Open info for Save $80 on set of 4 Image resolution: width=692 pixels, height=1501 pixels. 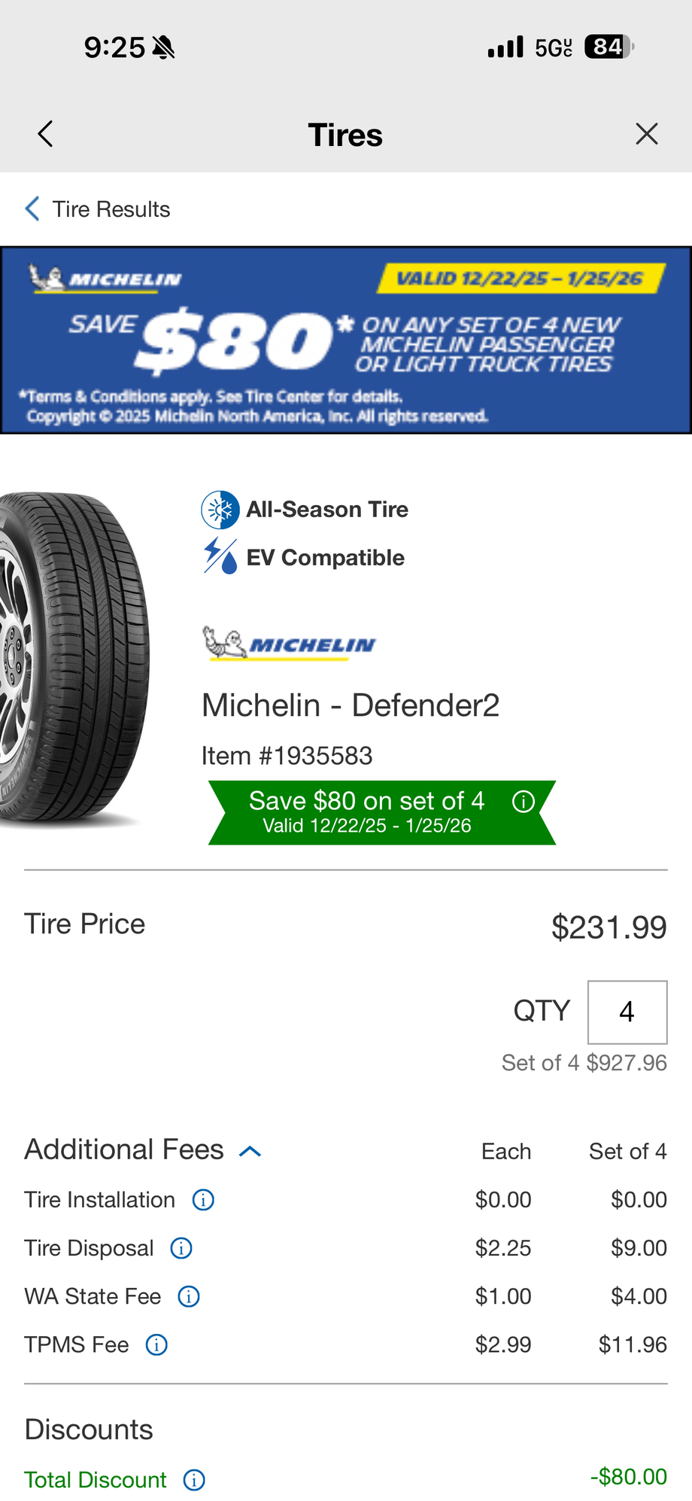[x=524, y=802]
